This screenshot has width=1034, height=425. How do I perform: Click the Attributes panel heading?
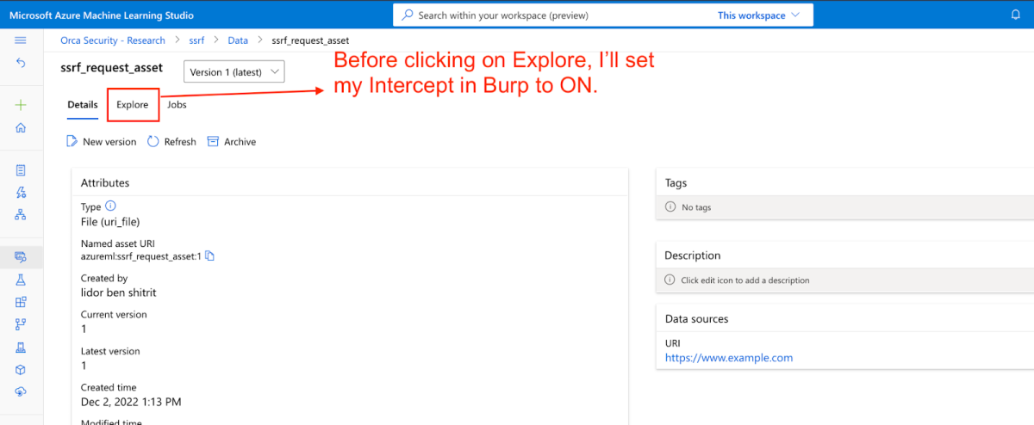(105, 183)
